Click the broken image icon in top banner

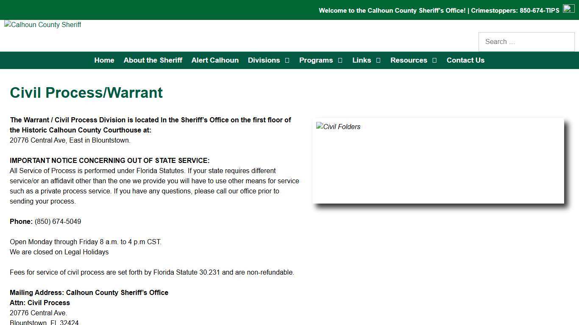point(568,8)
